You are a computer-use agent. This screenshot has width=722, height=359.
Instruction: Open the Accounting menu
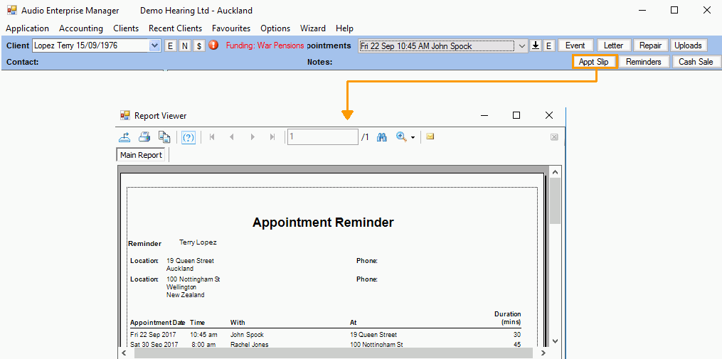81,28
